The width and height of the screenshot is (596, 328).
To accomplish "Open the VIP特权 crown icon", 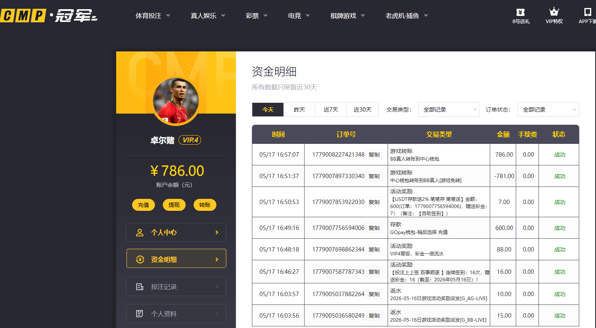I will click(554, 12).
